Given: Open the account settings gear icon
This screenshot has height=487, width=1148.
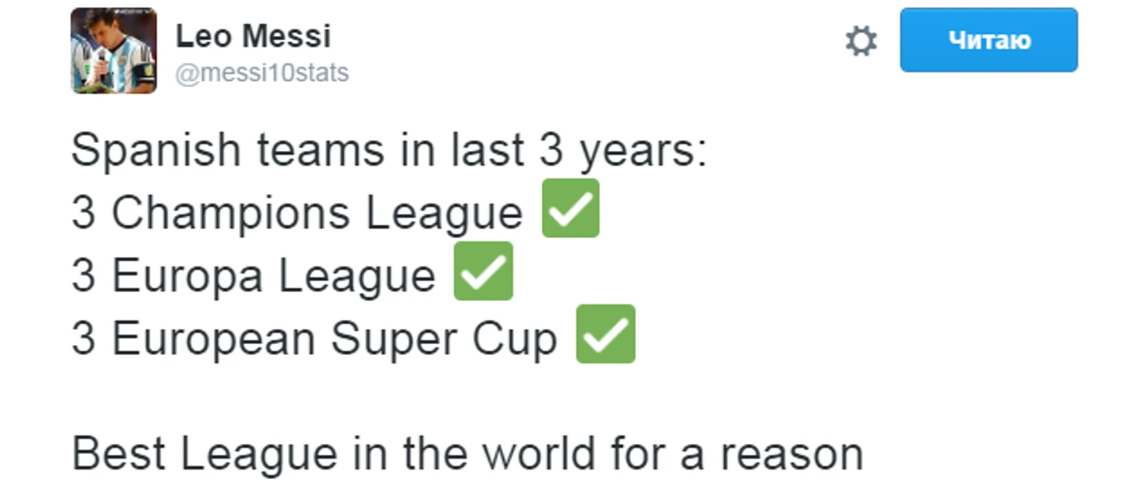Looking at the screenshot, I should [861, 41].
